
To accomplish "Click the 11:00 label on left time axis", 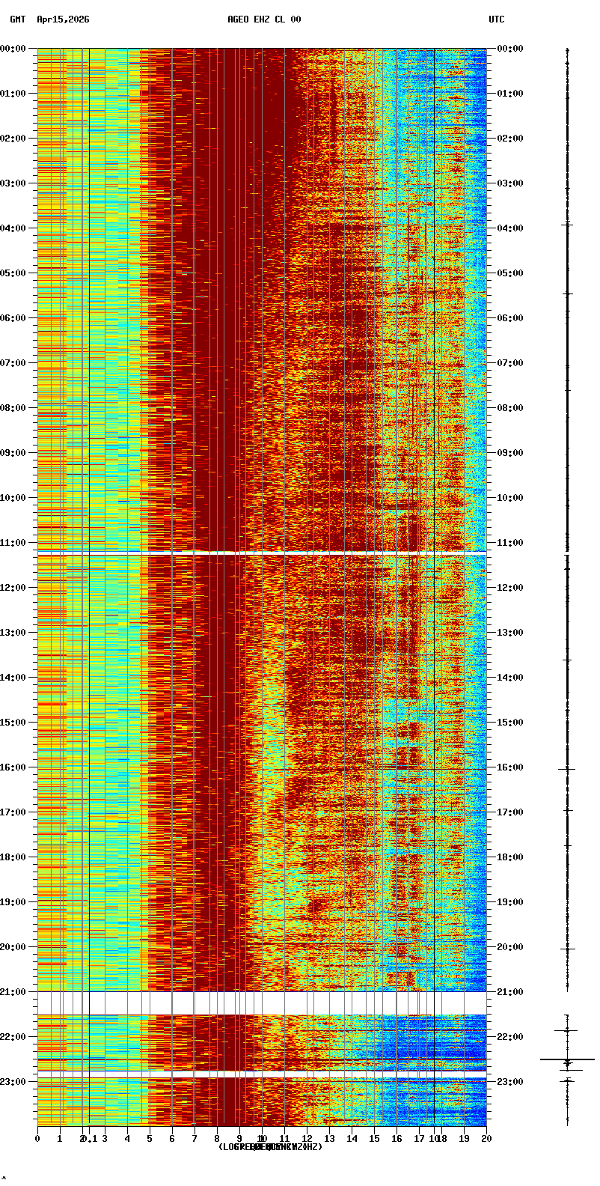I will point(13,543).
